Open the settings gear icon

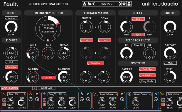(124, 4)
